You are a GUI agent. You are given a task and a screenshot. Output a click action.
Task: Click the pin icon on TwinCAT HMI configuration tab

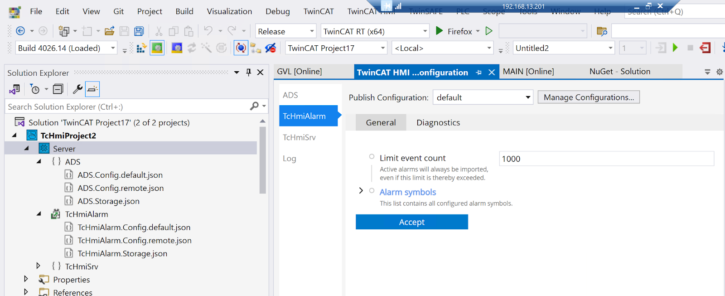tap(478, 73)
